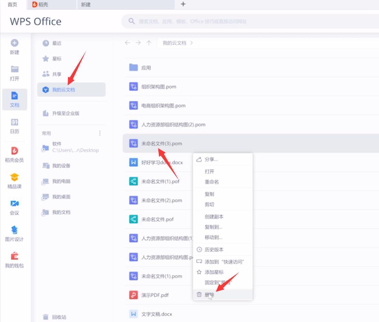The width and height of the screenshot is (379, 322).
Task: Open the Meeting (会议) camera icon
Action: [14, 204]
